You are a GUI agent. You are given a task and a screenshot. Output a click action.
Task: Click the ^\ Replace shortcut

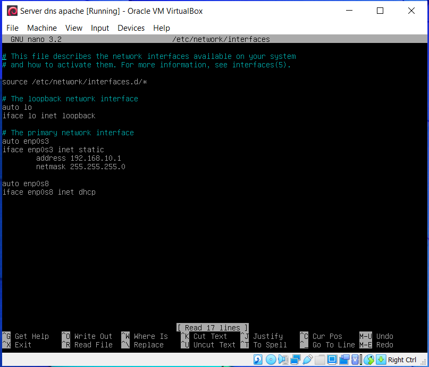142,345
